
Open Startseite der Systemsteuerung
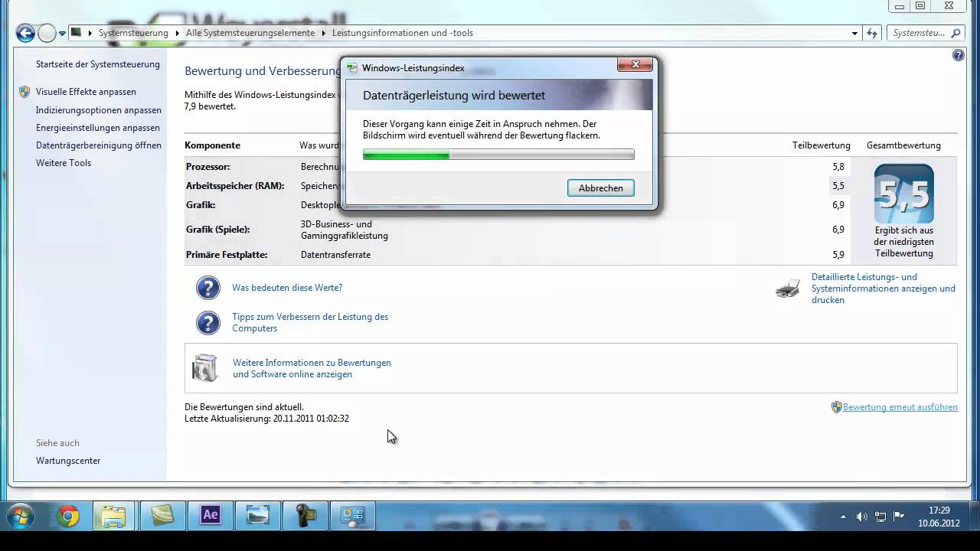[x=98, y=64]
